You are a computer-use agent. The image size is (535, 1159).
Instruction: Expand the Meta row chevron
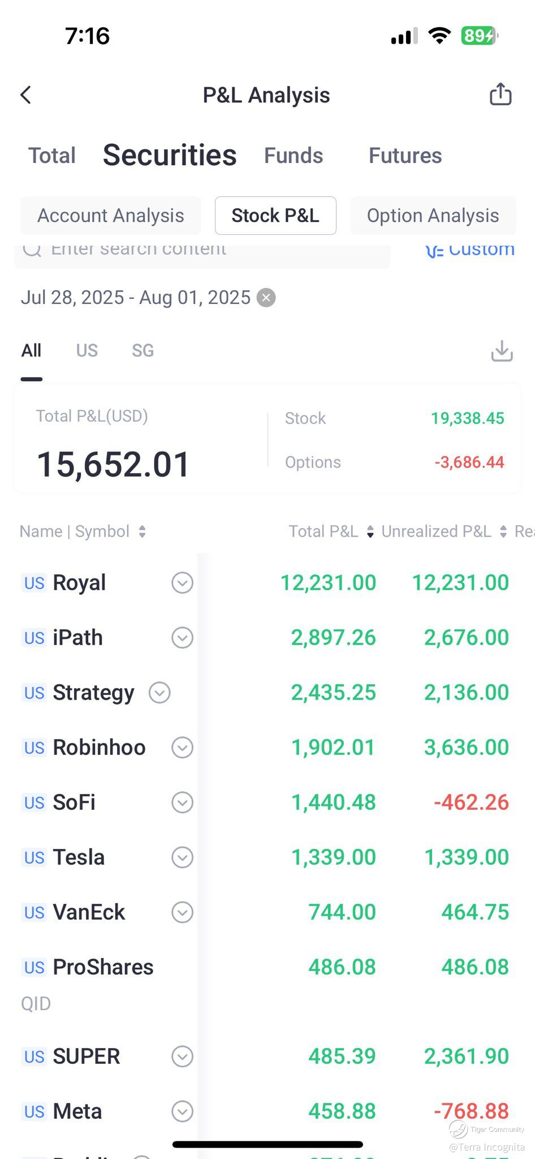(182, 1111)
